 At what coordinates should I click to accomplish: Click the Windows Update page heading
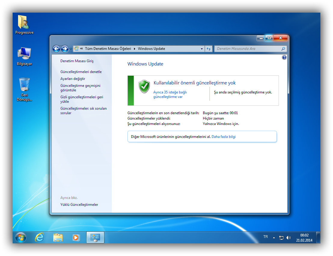[145, 64]
